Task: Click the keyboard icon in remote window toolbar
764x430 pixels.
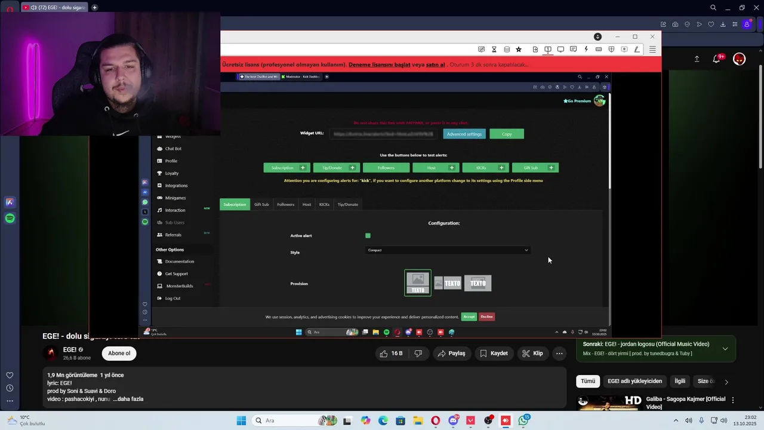Action: [599, 50]
